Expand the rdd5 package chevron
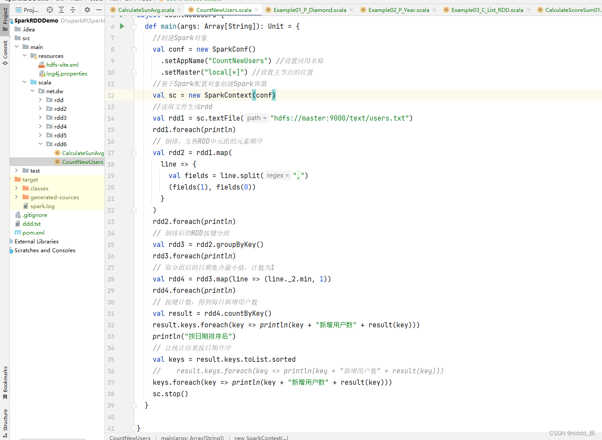Image resolution: width=602 pixels, height=440 pixels. [x=41, y=135]
